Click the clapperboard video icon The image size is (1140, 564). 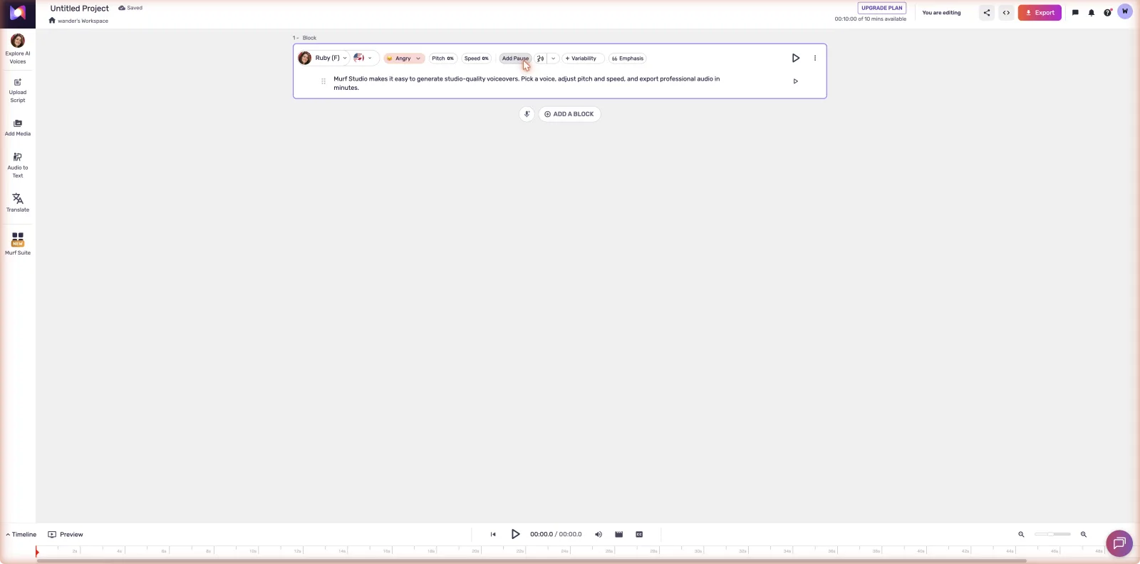tap(619, 535)
